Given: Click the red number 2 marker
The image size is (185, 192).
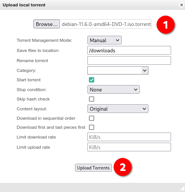Looking at the screenshot, I should tap(122, 167).
